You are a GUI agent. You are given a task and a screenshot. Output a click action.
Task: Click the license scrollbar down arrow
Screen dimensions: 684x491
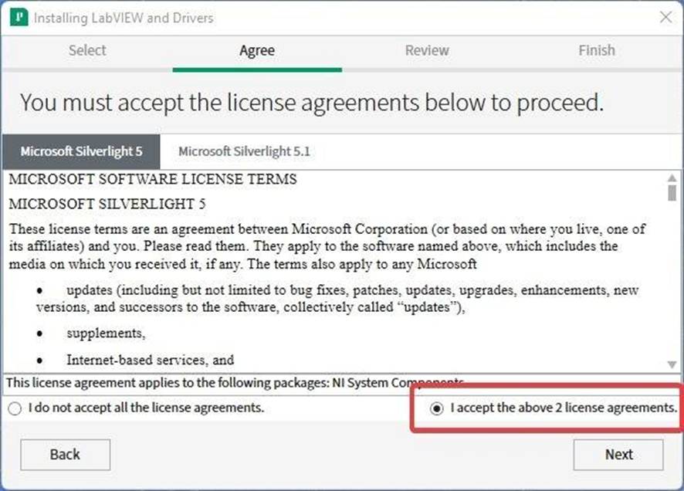click(672, 364)
